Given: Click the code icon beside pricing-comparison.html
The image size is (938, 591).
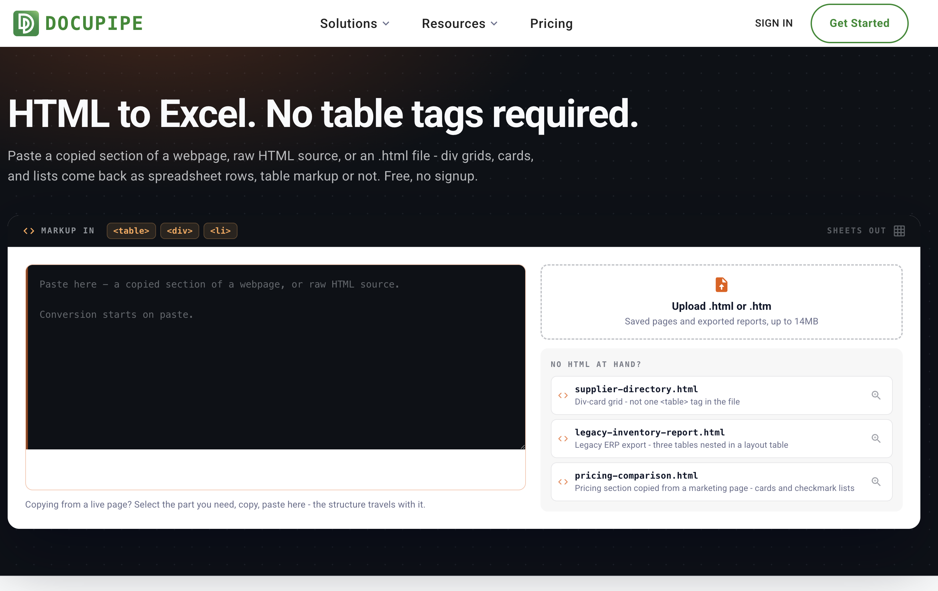Looking at the screenshot, I should click(563, 482).
